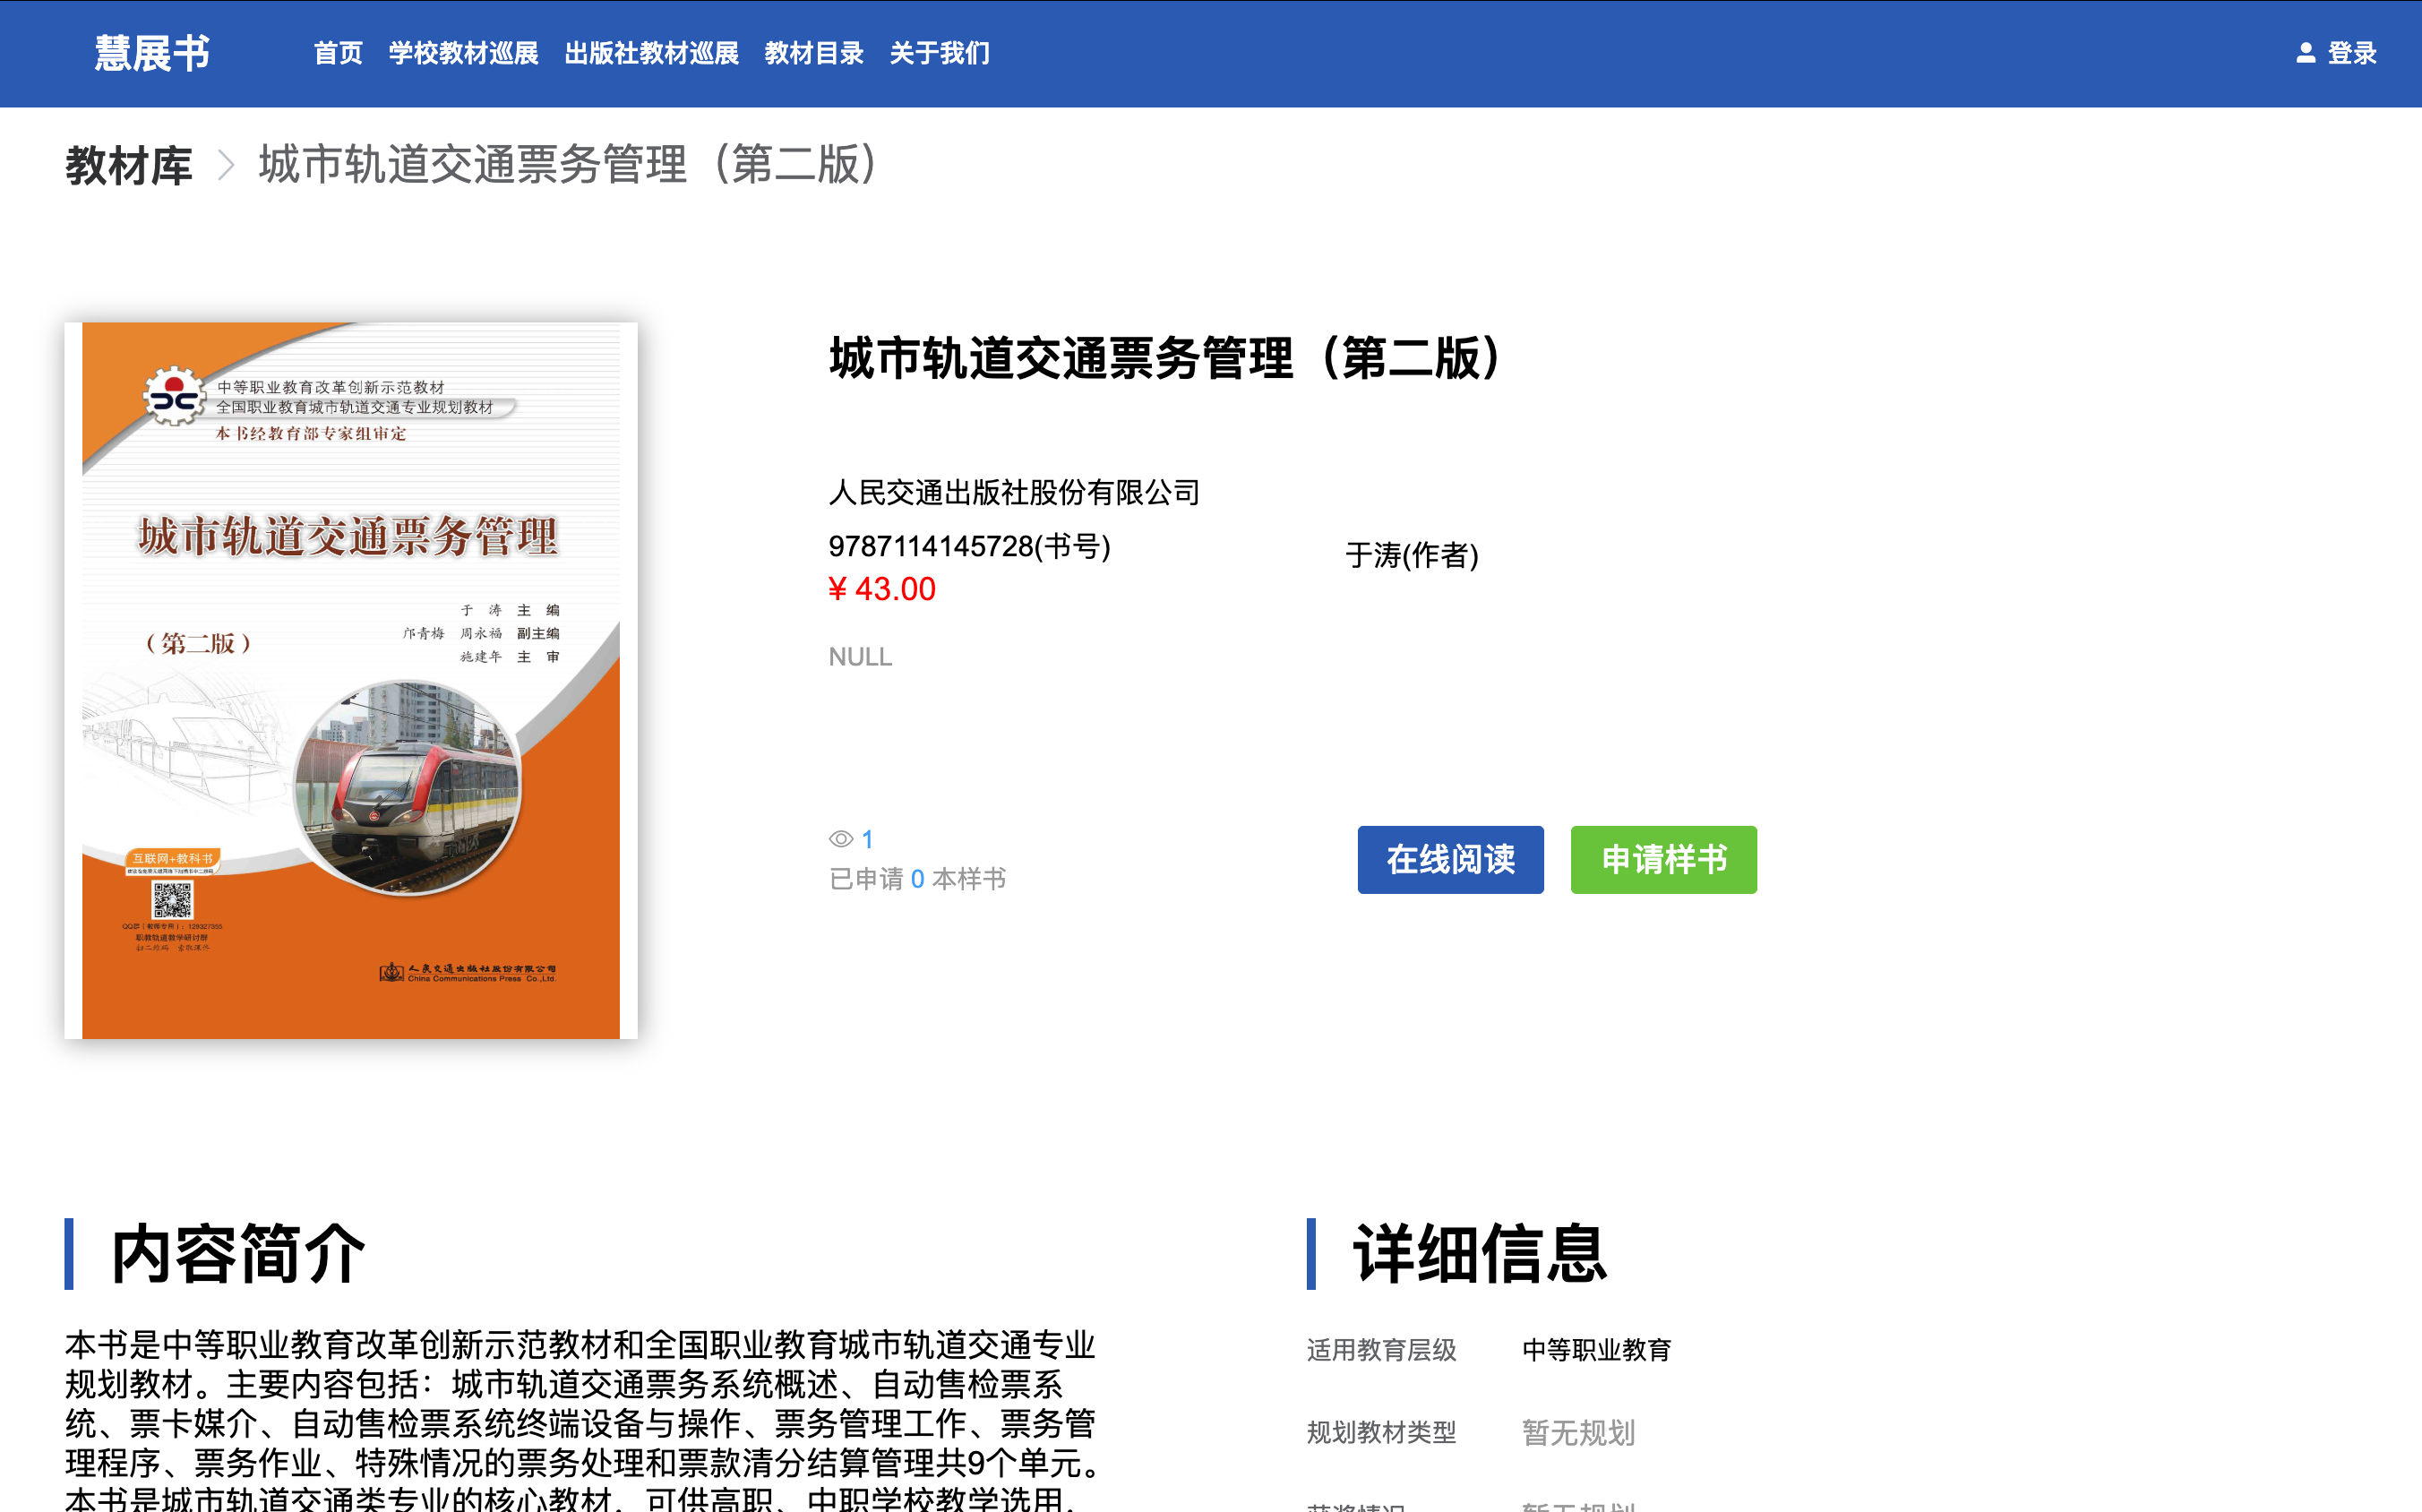
Task: Open the 慧展书 site logo
Action: tap(152, 53)
